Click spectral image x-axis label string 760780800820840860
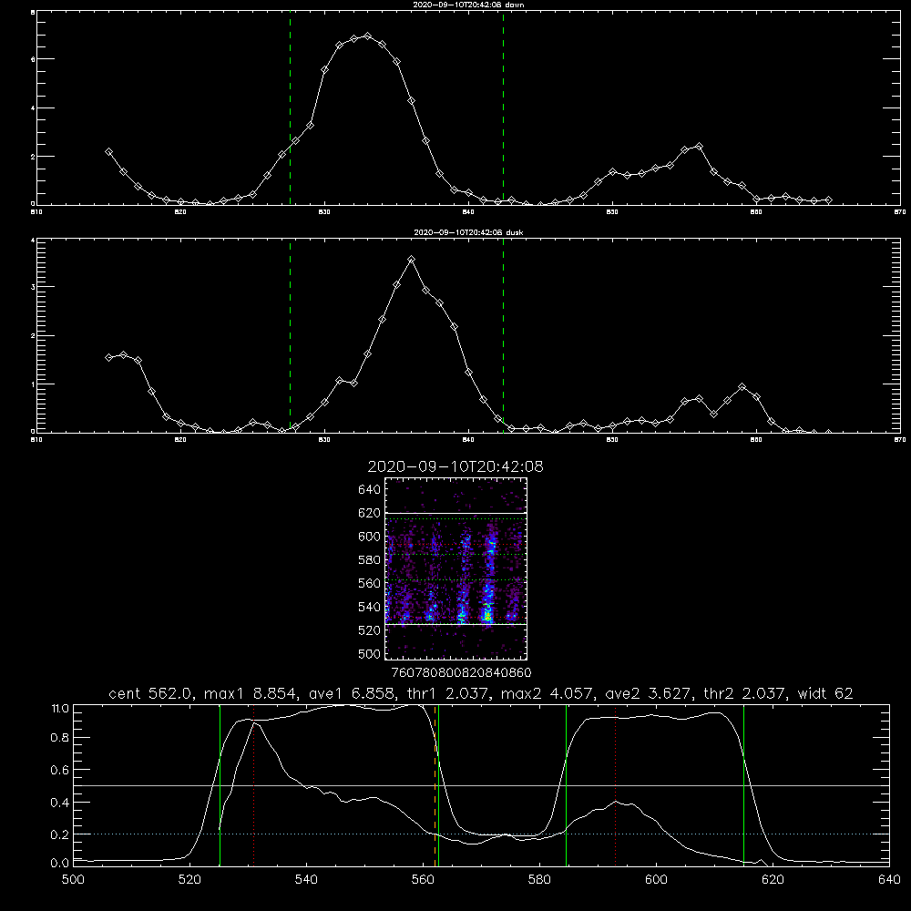The width and height of the screenshot is (911, 911). click(462, 672)
